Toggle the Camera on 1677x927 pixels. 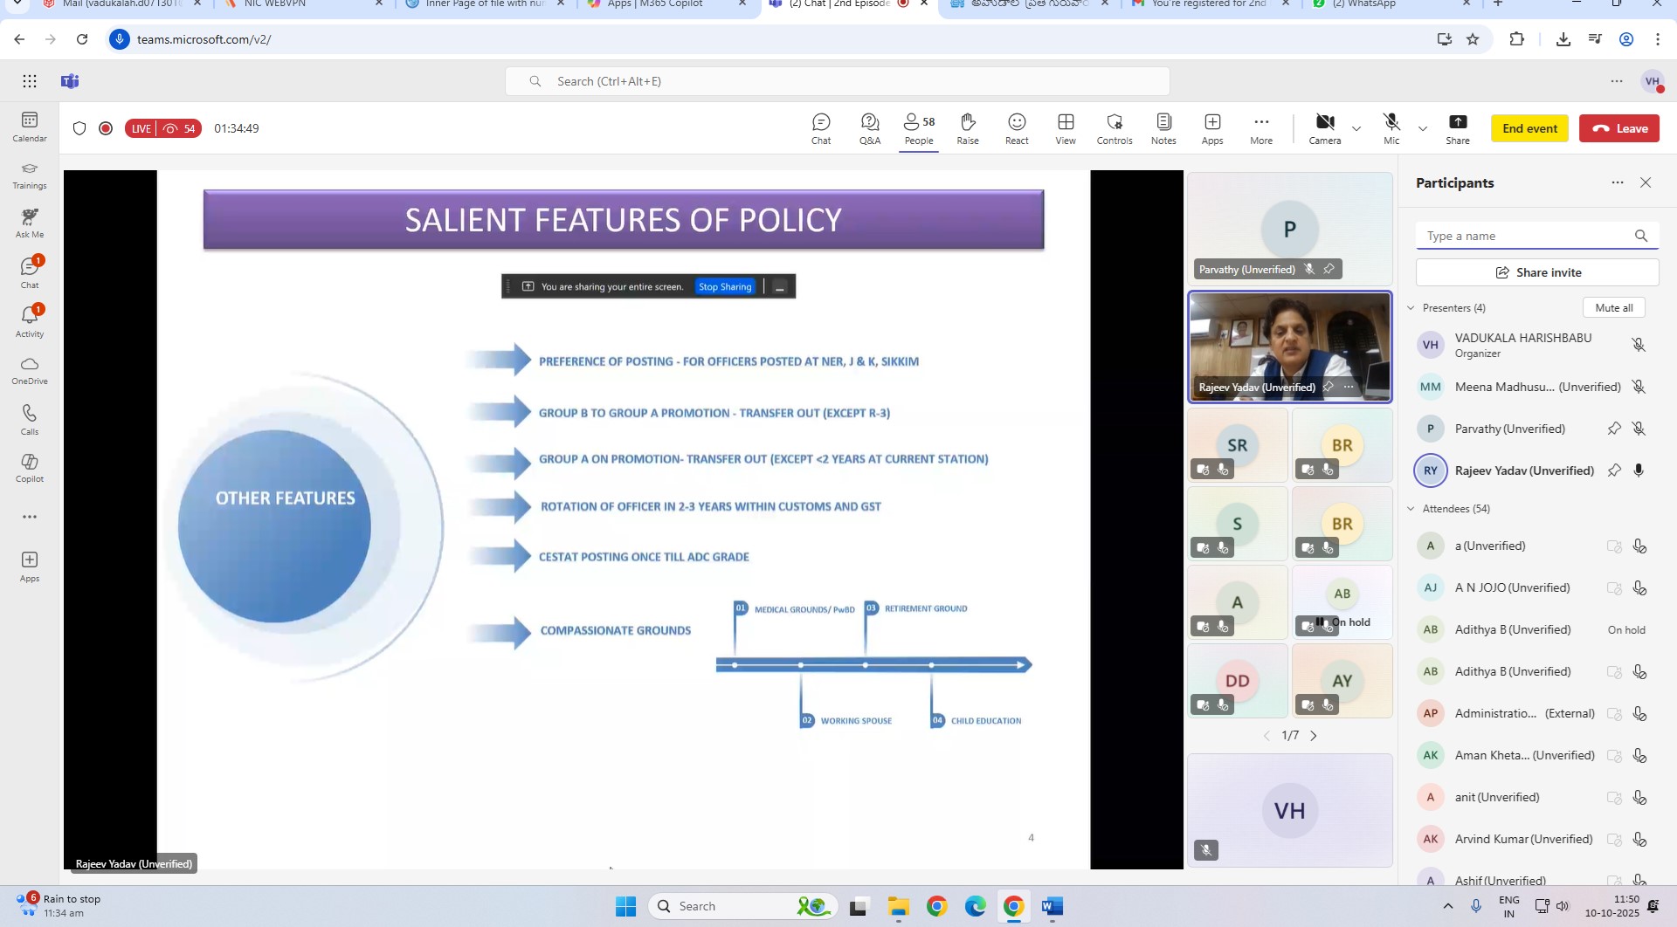(x=1324, y=128)
